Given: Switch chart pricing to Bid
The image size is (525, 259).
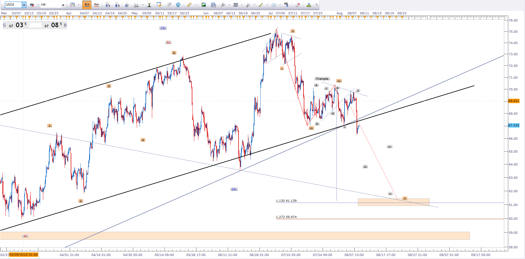Looking at the screenshot, I should coord(87,5).
